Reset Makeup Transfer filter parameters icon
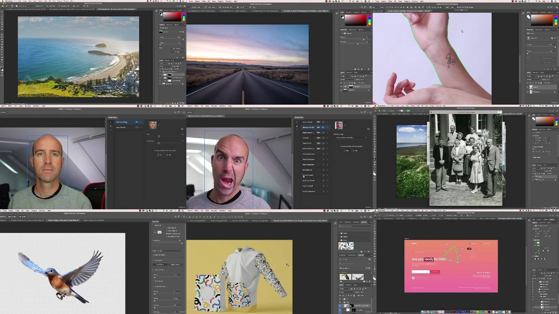The width and height of the screenshot is (559, 314). [368, 129]
